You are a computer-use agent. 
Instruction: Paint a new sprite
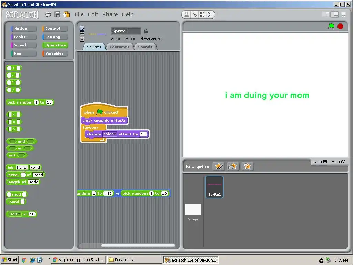click(x=219, y=166)
